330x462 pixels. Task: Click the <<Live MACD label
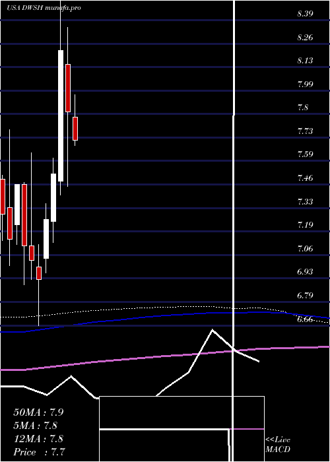tap(278, 445)
